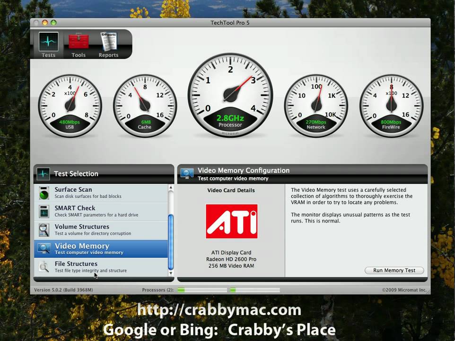Click the ©2009 Micromat Inc. text

[404, 290]
